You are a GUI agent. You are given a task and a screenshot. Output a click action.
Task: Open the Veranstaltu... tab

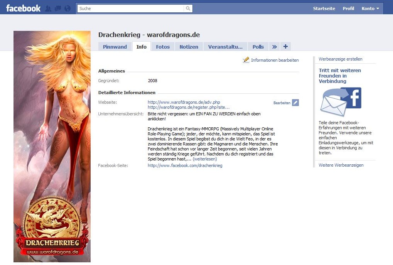point(225,47)
